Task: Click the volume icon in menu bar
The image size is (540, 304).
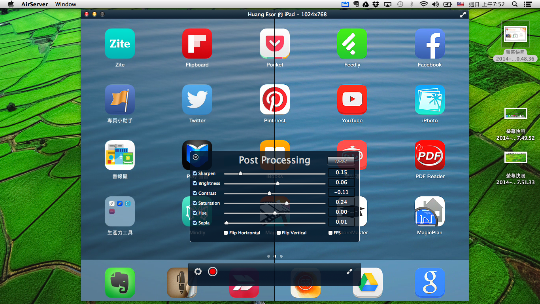Action: [x=435, y=4]
